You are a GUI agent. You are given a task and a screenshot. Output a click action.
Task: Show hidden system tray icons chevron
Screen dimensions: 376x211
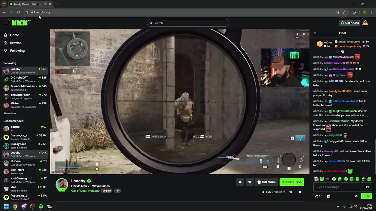click(x=338, y=206)
